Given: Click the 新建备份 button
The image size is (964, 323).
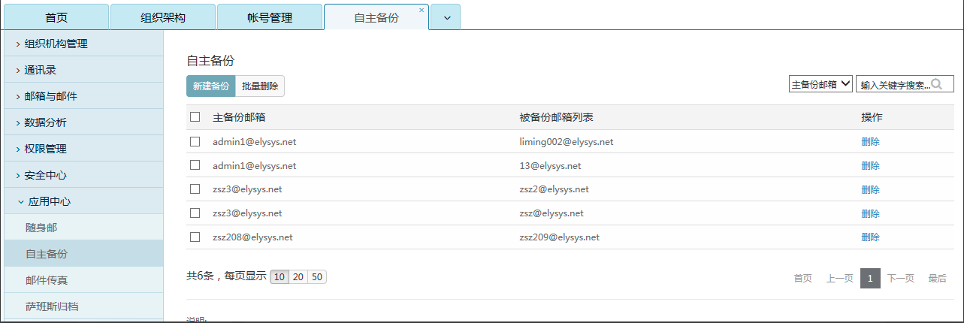Looking at the screenshot, I should (211, 86).
